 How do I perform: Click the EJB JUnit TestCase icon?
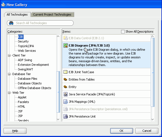(x=65, y=72)
